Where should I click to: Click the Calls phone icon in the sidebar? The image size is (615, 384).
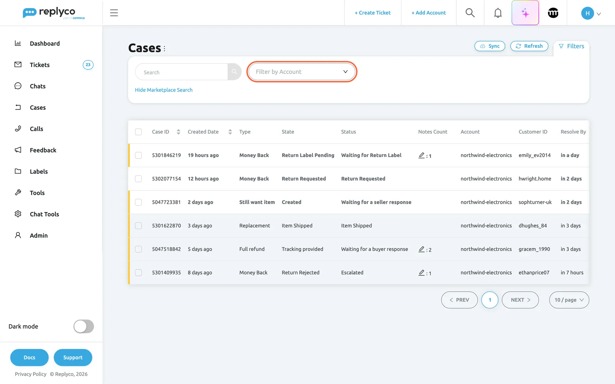coord(18,129)
